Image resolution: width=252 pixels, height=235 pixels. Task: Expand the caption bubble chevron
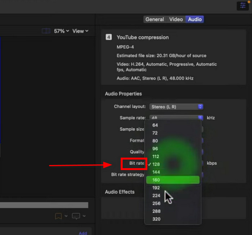84,216
